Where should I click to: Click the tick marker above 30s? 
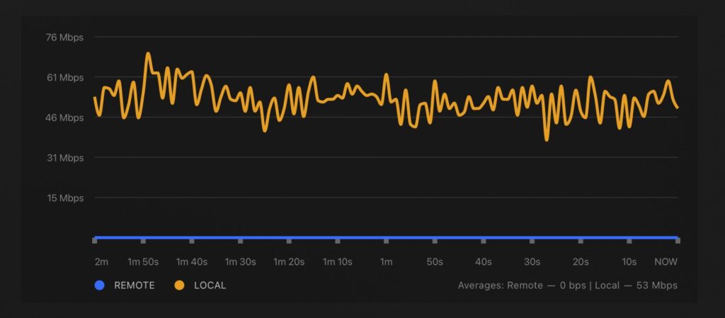(532, 241)
